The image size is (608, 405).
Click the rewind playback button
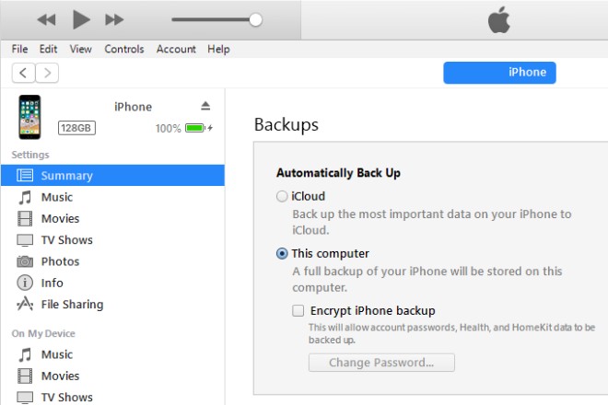pos(46,19)
